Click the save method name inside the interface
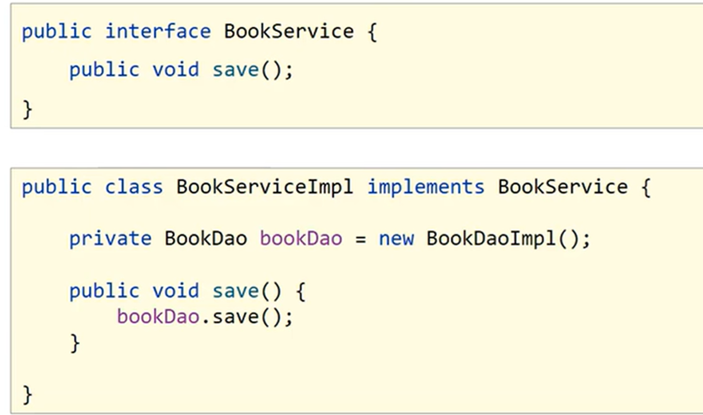Image resolution: width=703 pixels, height=415 pixels. point(235,69)
